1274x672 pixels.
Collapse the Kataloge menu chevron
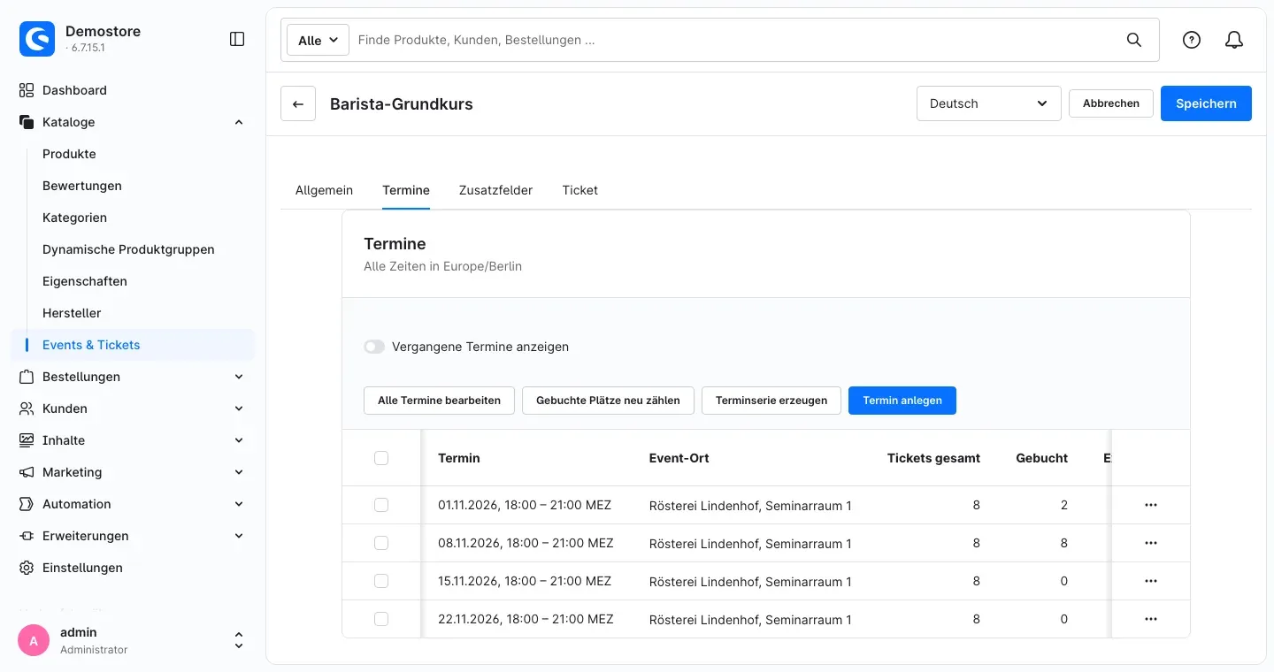pyautogui.click(x=239, y=122)
